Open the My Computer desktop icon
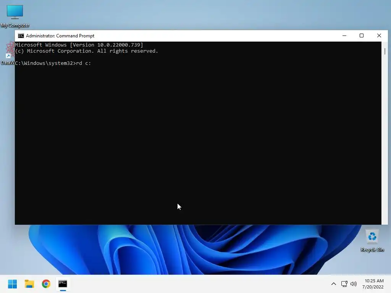The image size is (391, 293). [x=15, y=16]
